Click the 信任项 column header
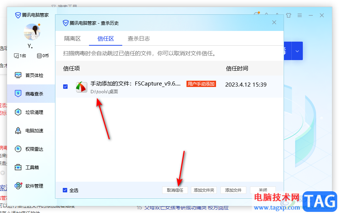Viewport: 339px width, 213px height. 72,69
